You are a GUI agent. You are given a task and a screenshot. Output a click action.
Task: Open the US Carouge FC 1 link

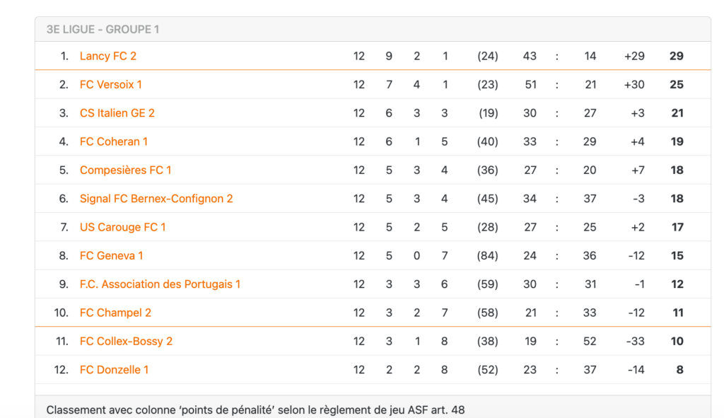point(122,227)
